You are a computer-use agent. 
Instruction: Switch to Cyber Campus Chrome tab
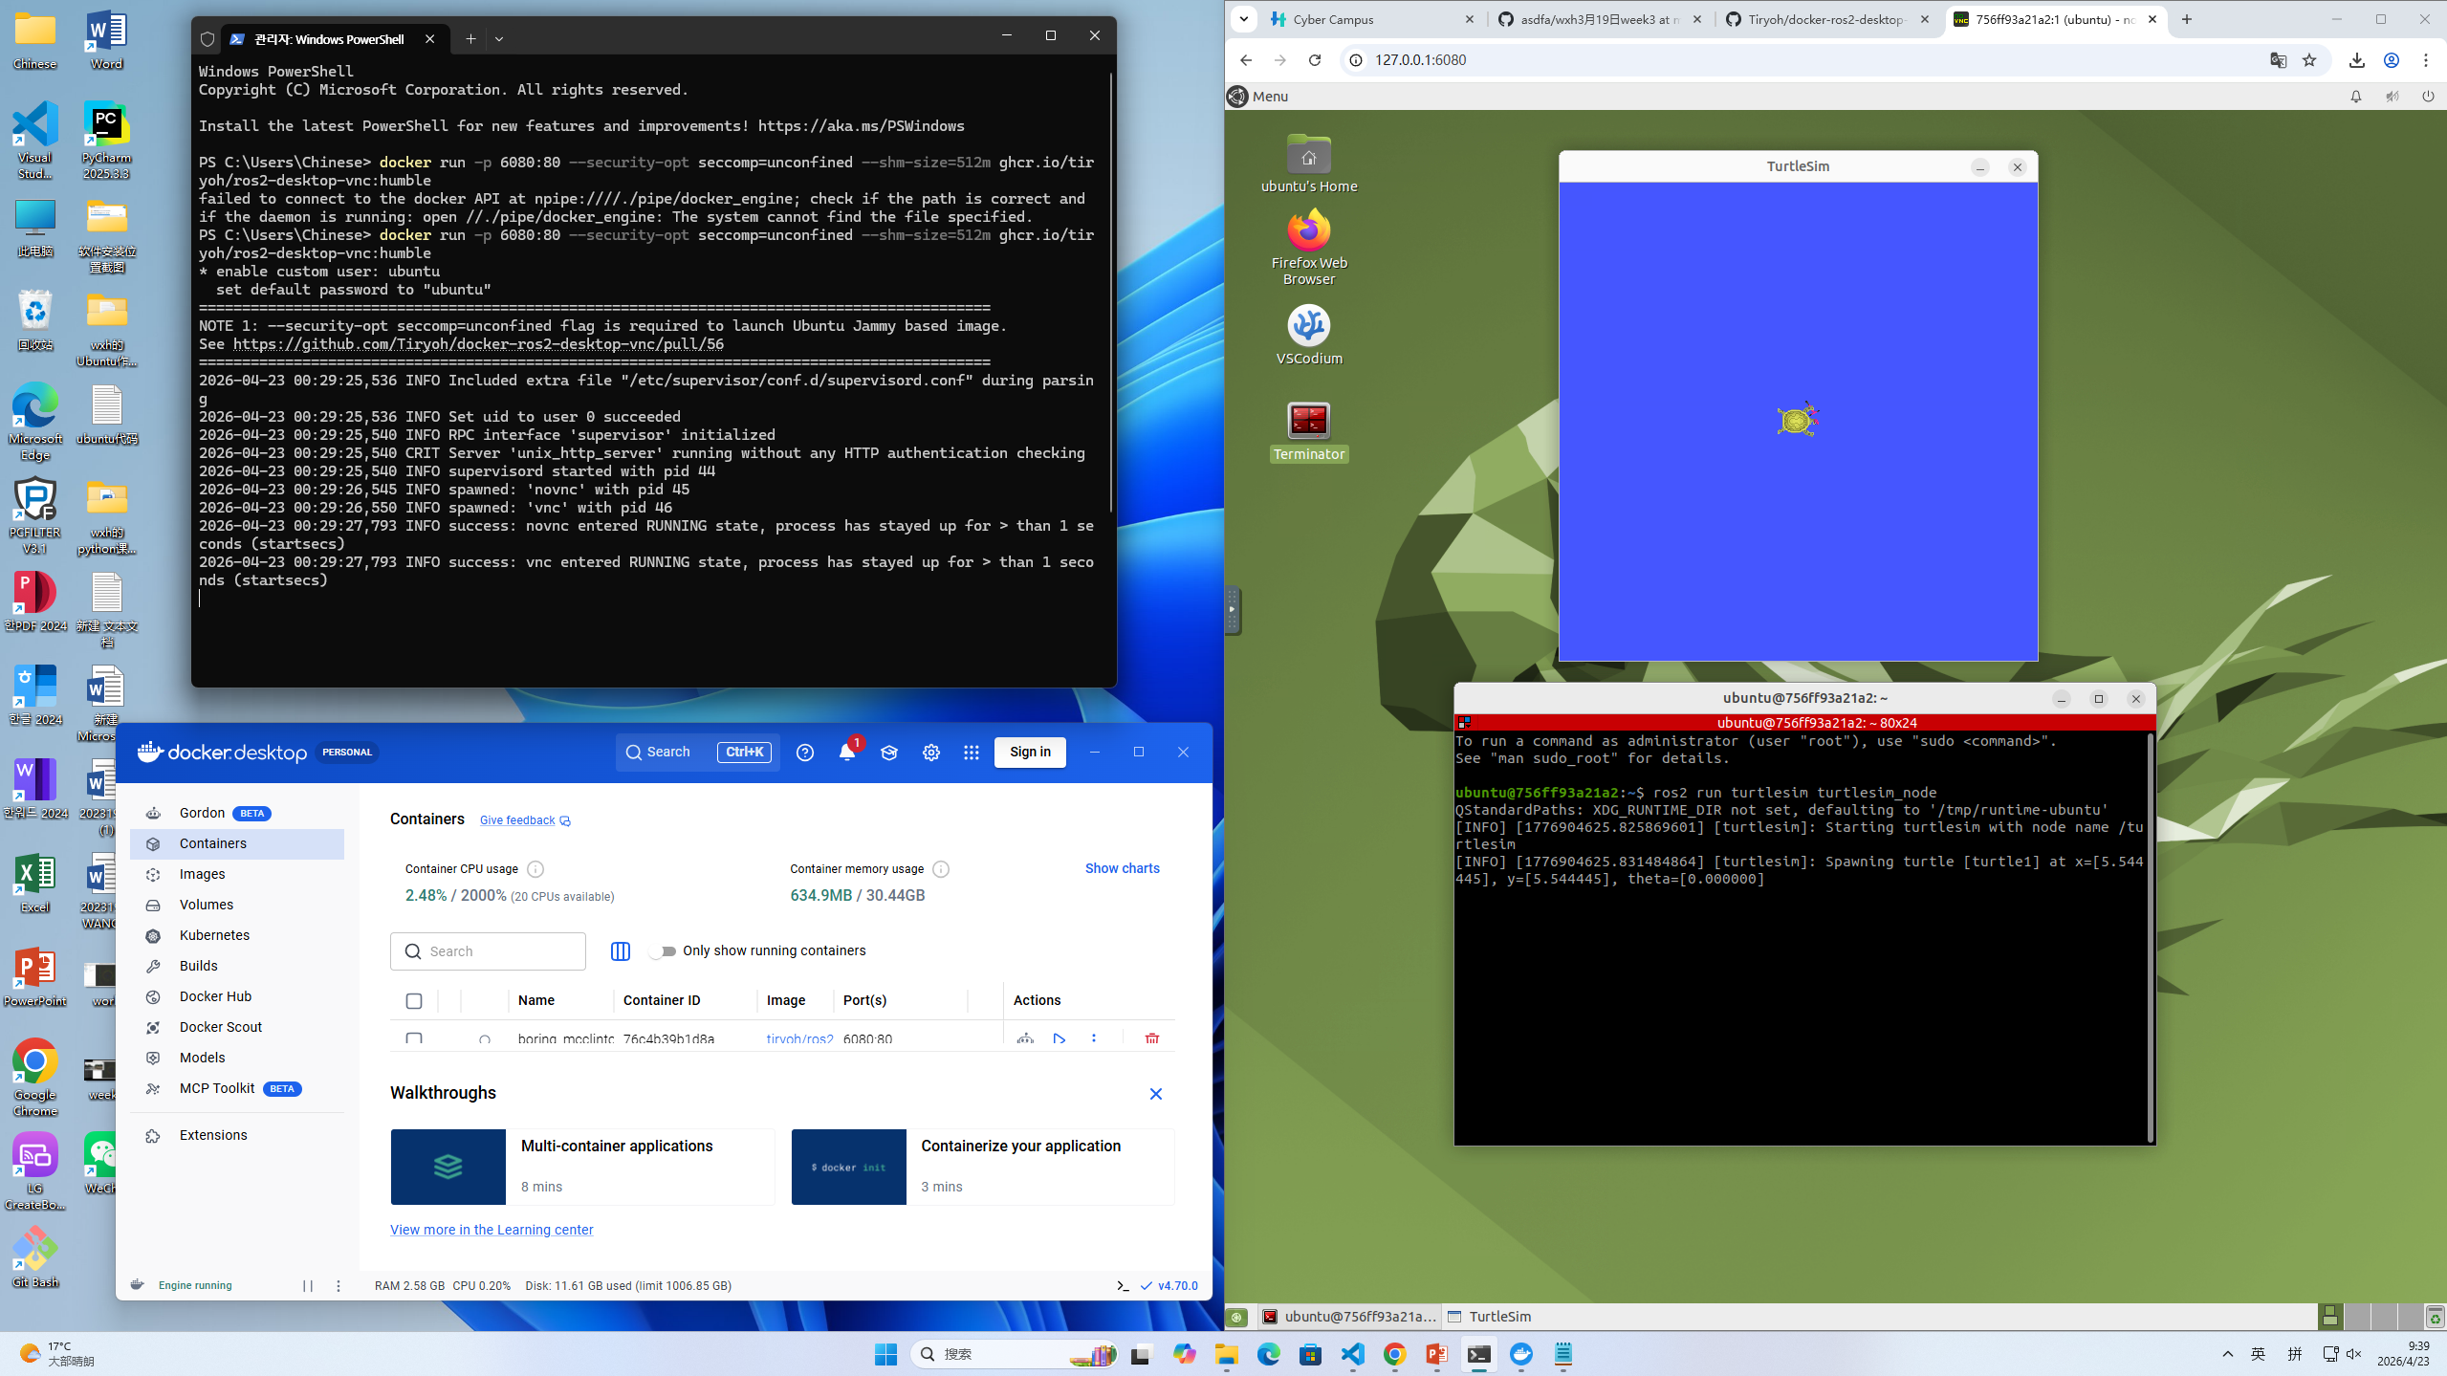point(1373,19)
